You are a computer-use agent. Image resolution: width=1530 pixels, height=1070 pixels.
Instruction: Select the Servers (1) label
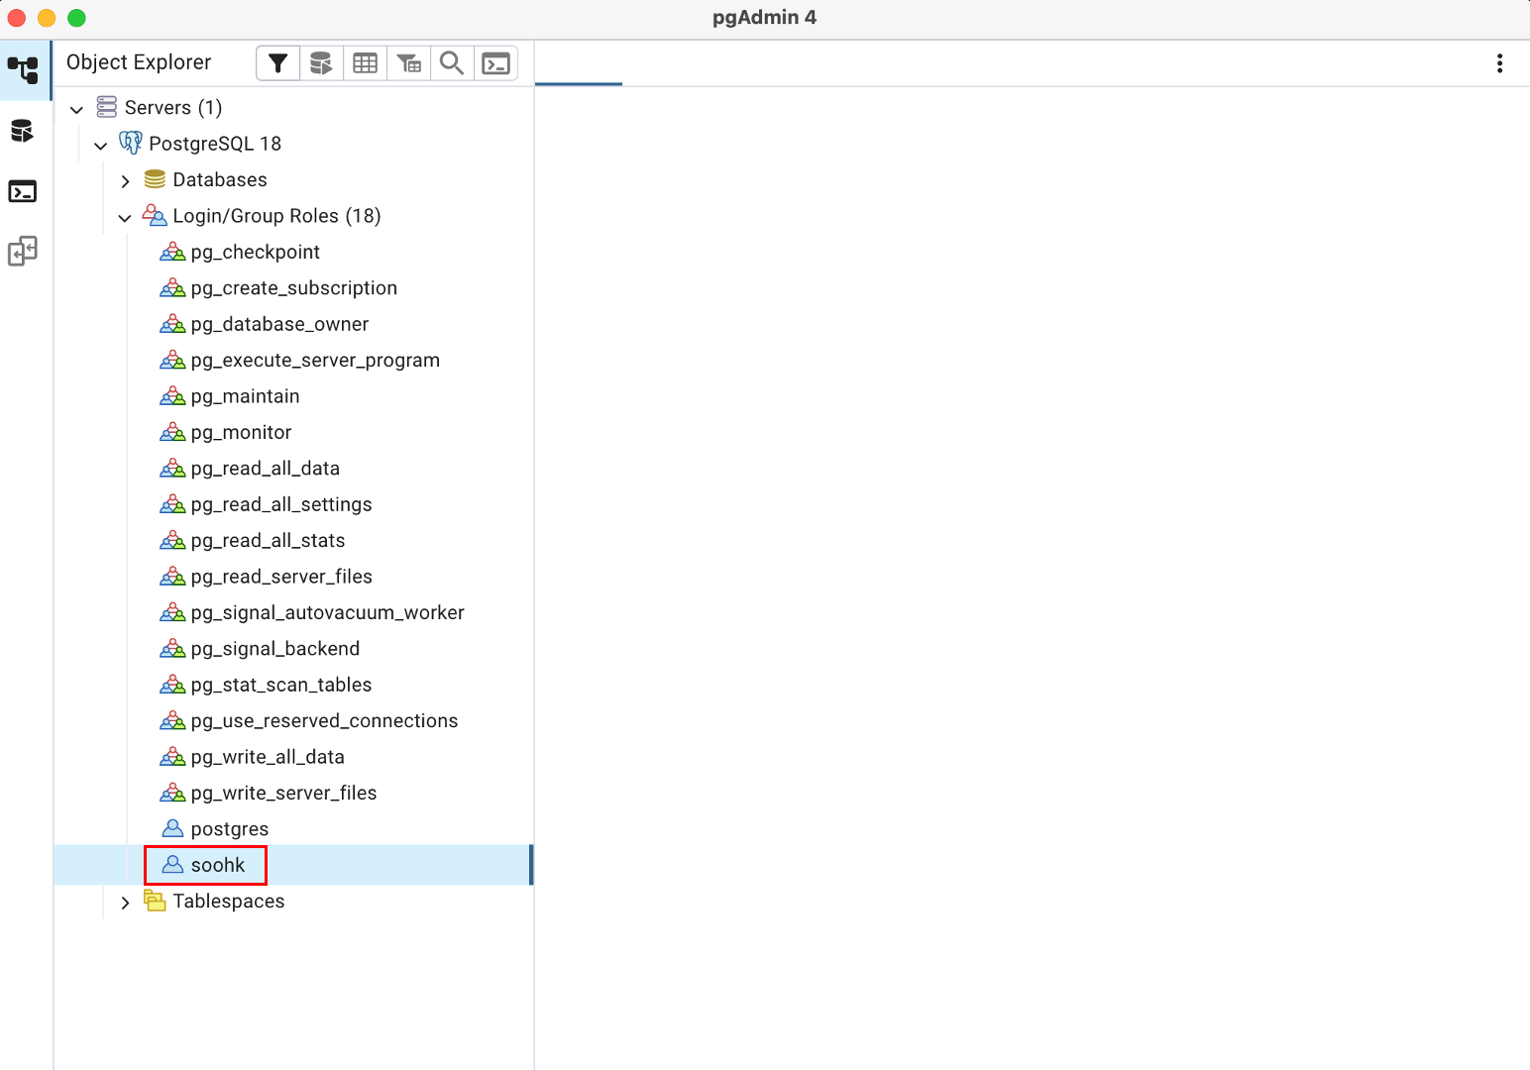click(x=173, y=107)
